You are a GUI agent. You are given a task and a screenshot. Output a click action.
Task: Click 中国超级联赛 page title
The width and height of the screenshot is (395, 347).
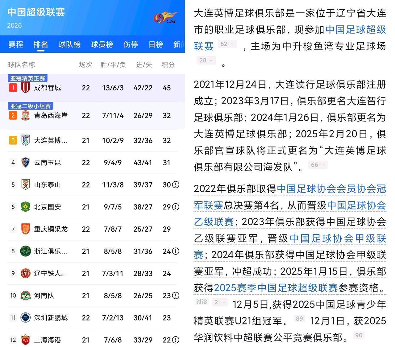(x=36, y=12)
